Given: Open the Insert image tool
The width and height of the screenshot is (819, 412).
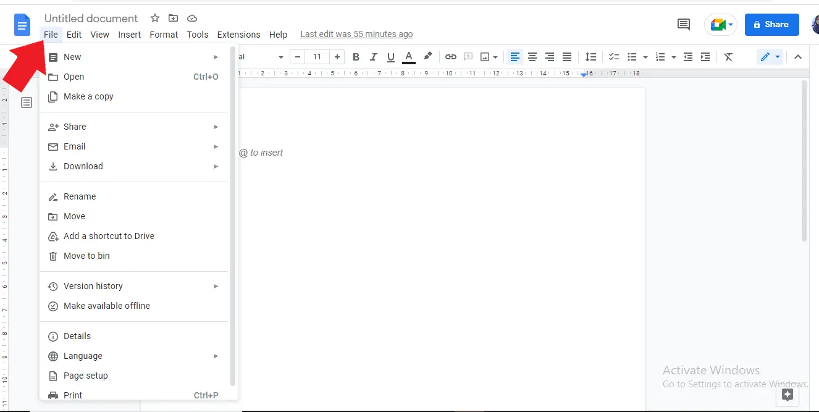Looking at the screenshot, I should pyautogui.click(x=485, y=56).
